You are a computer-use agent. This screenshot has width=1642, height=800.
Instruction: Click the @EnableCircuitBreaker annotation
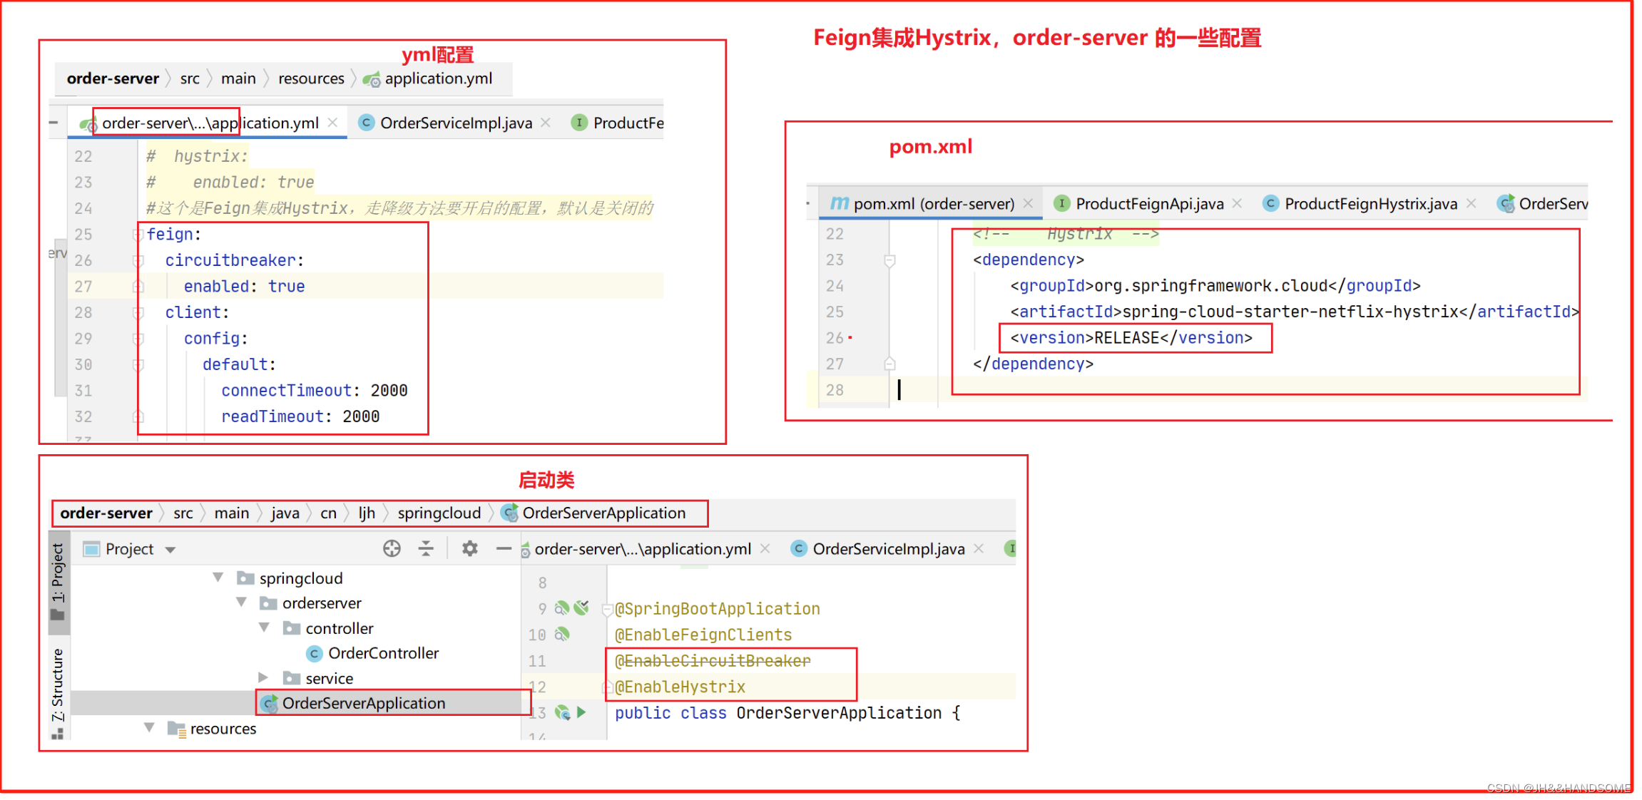(713, 660)
